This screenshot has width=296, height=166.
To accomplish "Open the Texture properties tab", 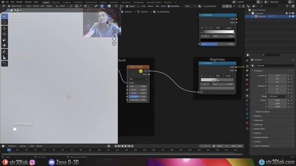I will coord(247,129).
